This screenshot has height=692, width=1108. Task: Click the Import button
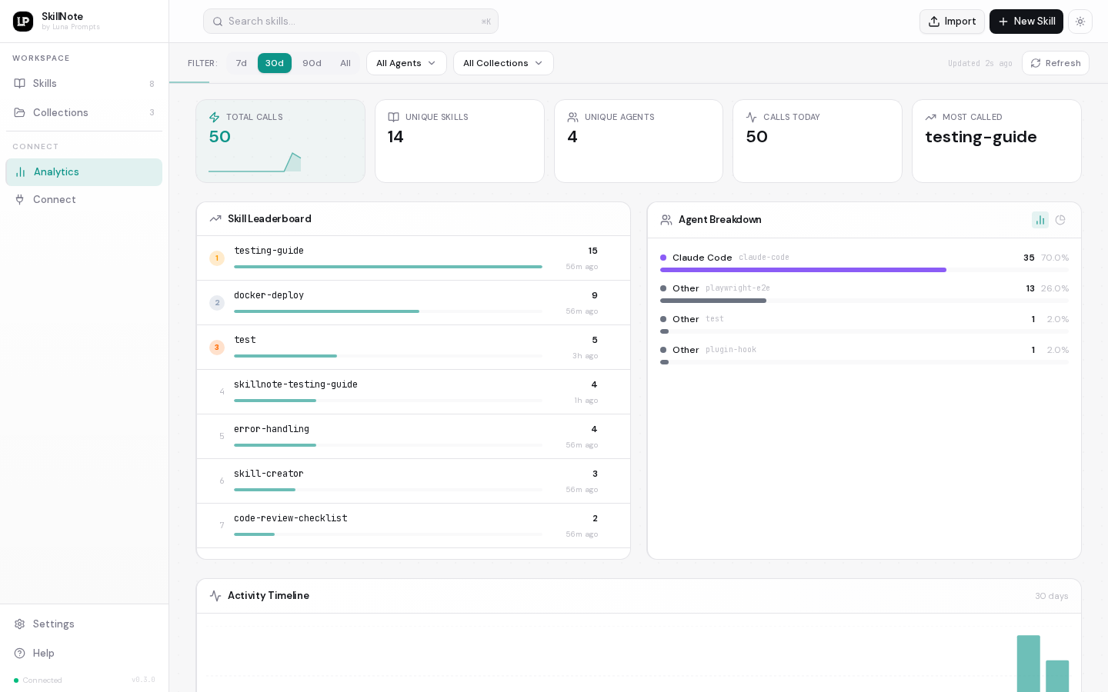click(952, 22)
